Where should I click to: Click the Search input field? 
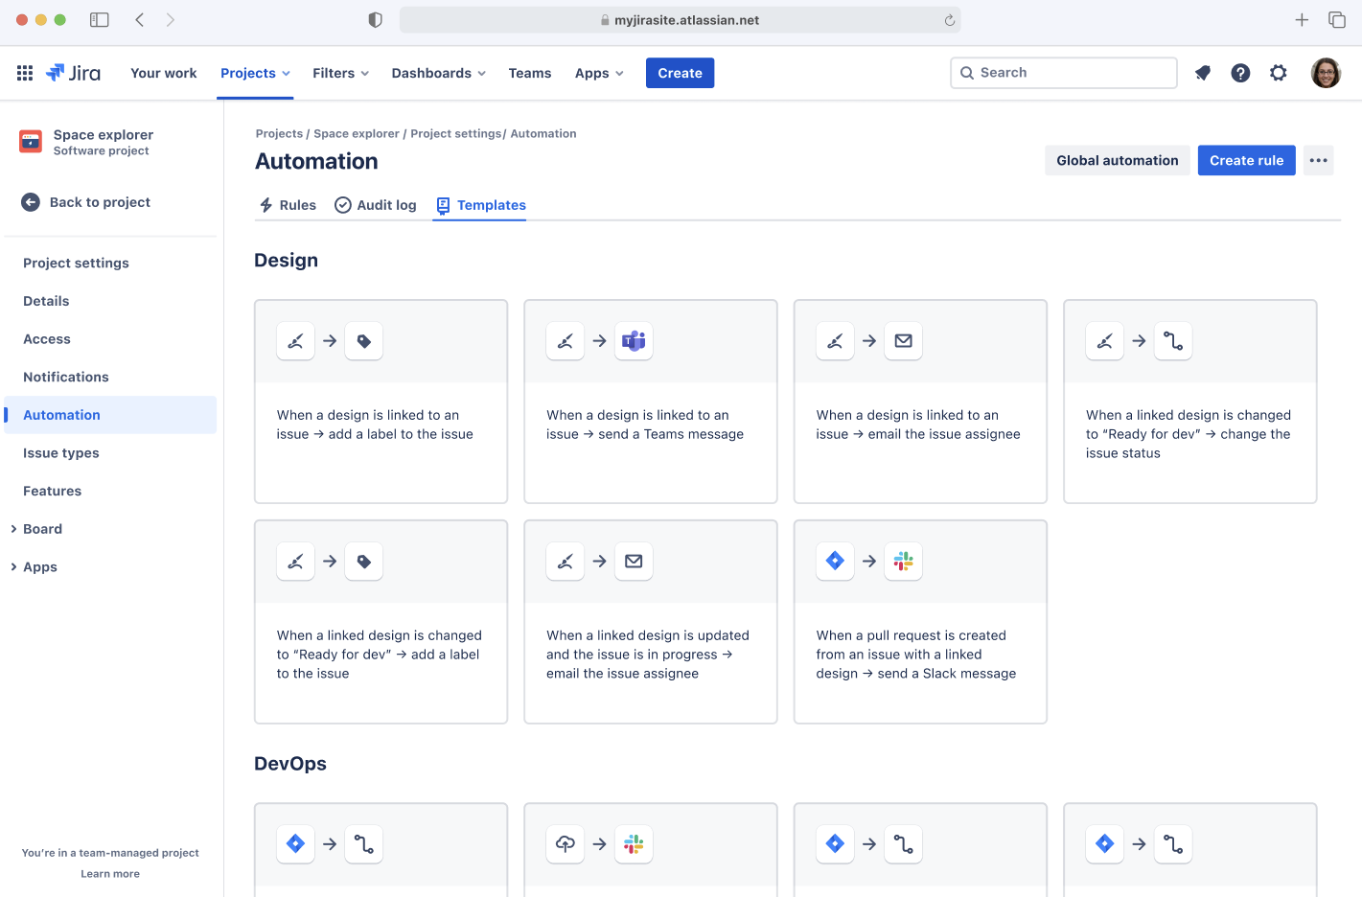click(1063, 72)
